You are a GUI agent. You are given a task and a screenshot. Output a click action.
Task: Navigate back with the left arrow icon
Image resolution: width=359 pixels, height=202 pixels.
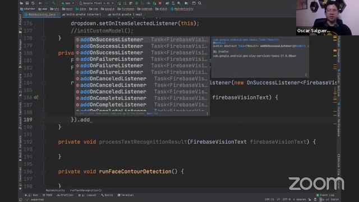click(40, 3)
